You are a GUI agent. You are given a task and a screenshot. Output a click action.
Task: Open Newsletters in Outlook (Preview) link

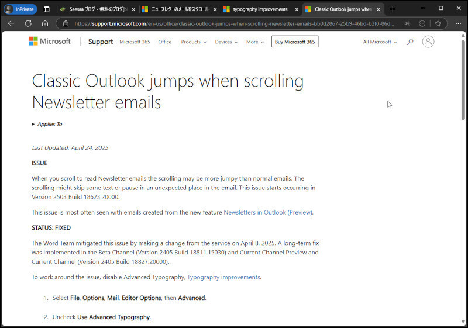tap(268, 212)
